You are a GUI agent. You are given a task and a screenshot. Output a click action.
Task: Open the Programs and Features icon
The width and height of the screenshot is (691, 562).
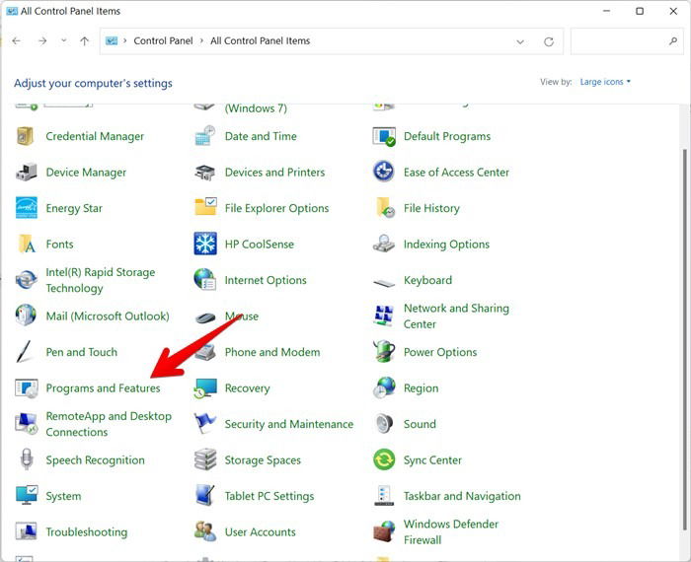27,388
